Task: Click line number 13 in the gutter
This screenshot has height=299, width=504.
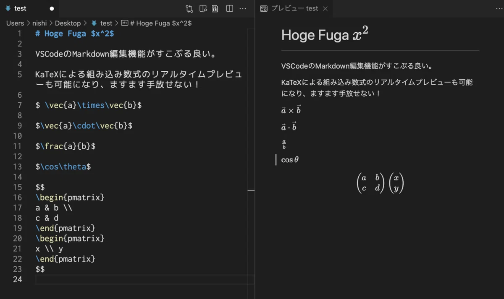Action: pos(17,166)
